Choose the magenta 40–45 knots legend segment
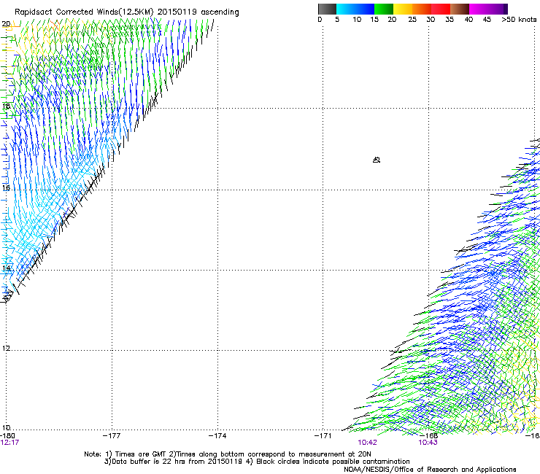 [x=479, y=9]
